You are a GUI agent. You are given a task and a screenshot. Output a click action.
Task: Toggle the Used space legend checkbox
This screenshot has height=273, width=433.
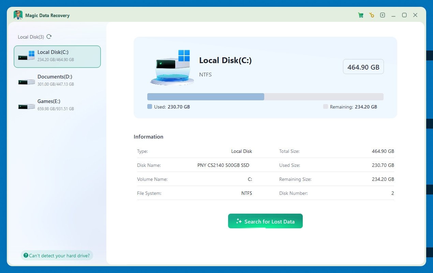(x=149, y=106)
